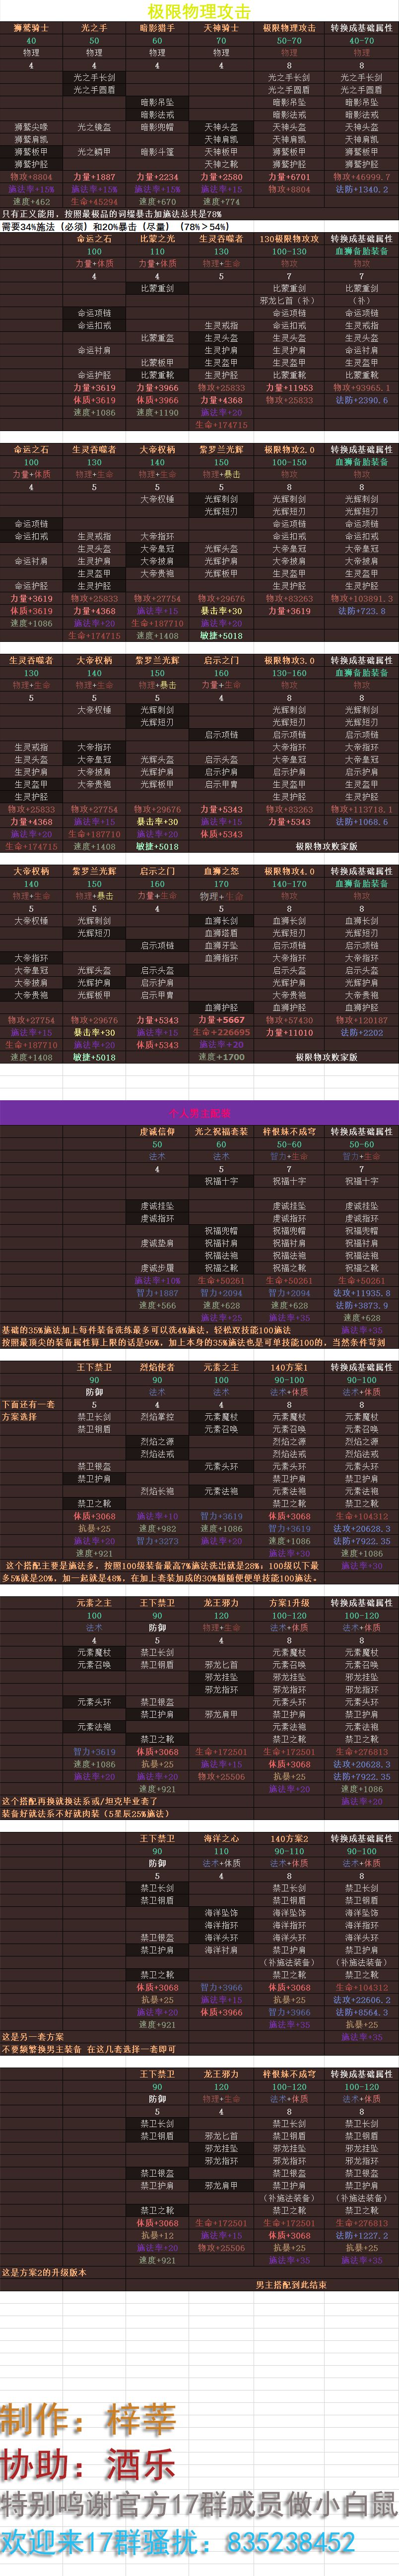The height and width of the screenshot is (2576, 399).
Task: Select the 极限物攻2.0 column header
Action: [289, 450]
